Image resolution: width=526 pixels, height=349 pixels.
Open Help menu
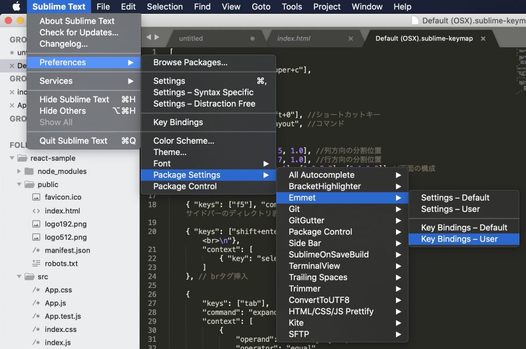[x=402, y=7]
